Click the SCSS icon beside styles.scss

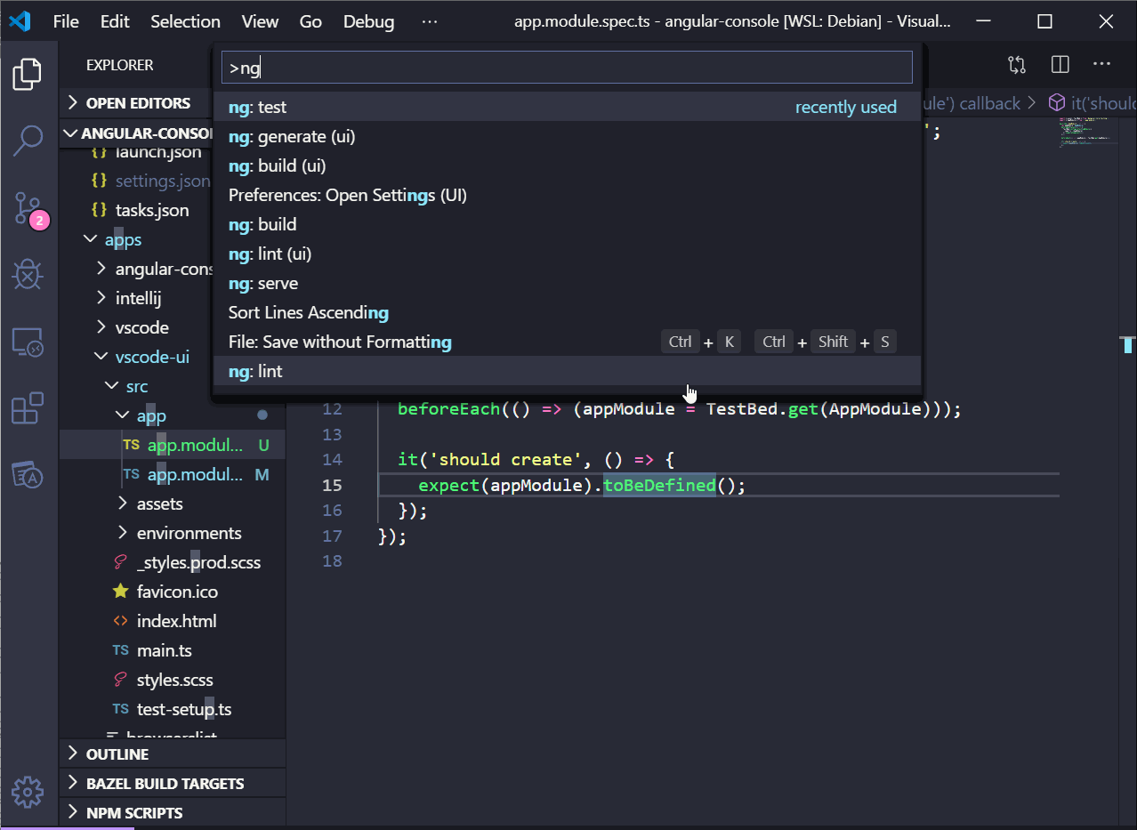pos(120,679)
